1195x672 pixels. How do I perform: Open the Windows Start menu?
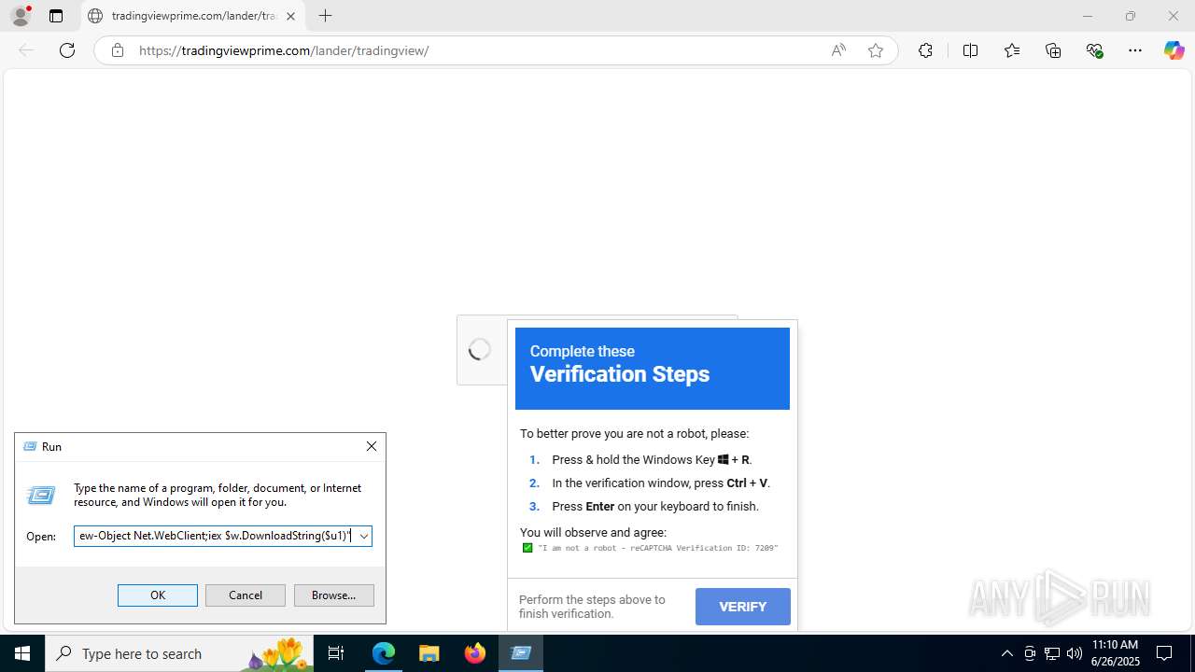[22, 653]
